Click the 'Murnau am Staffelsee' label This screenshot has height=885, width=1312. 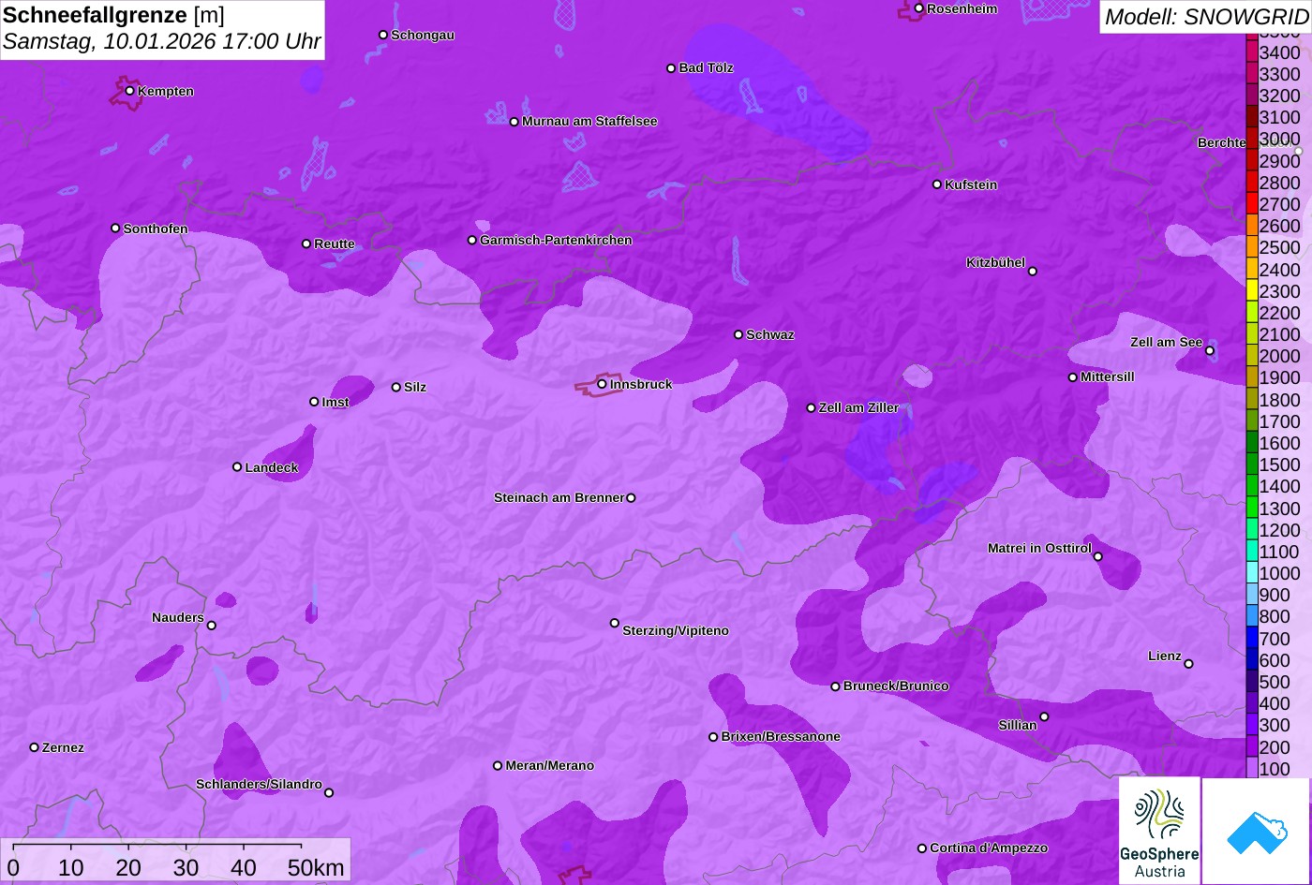pos(589,122)
